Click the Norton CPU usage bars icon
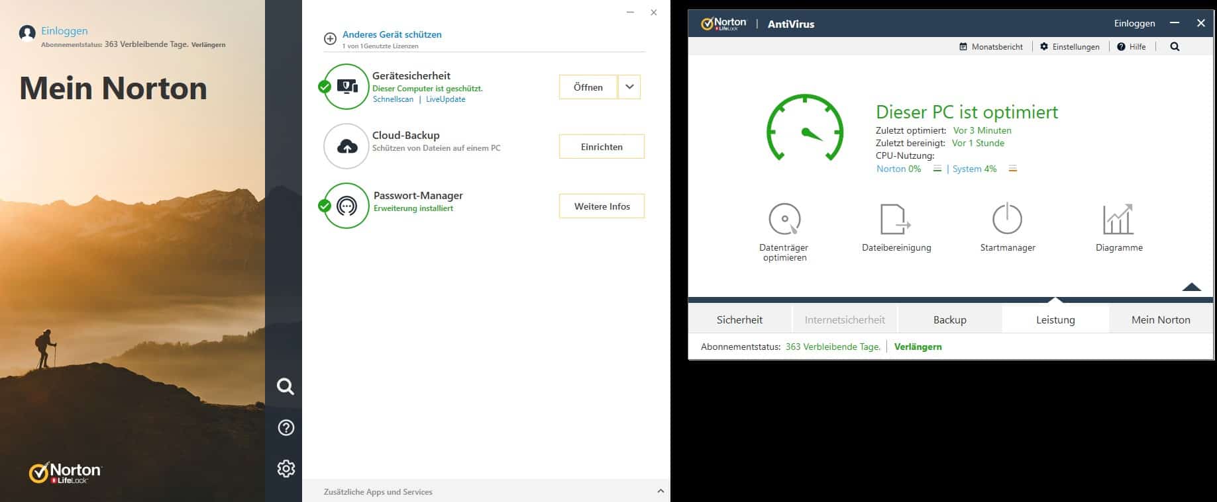 937,169
